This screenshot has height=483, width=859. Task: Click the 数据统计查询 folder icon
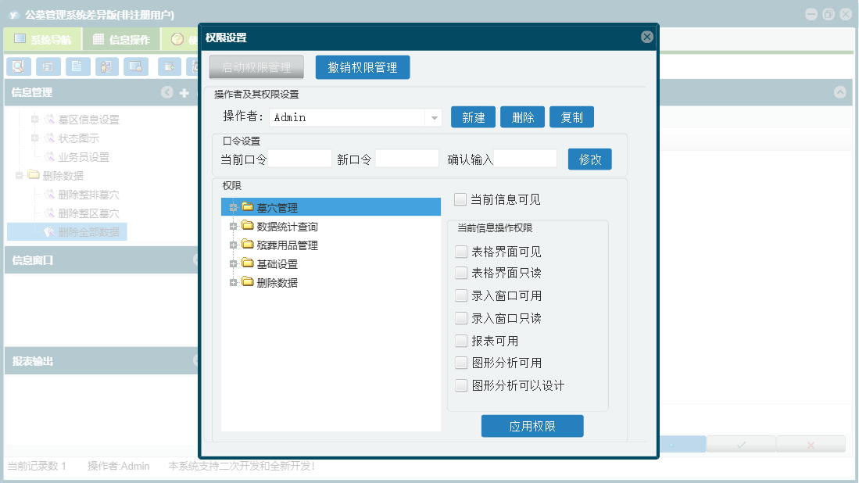click(248, 226)
